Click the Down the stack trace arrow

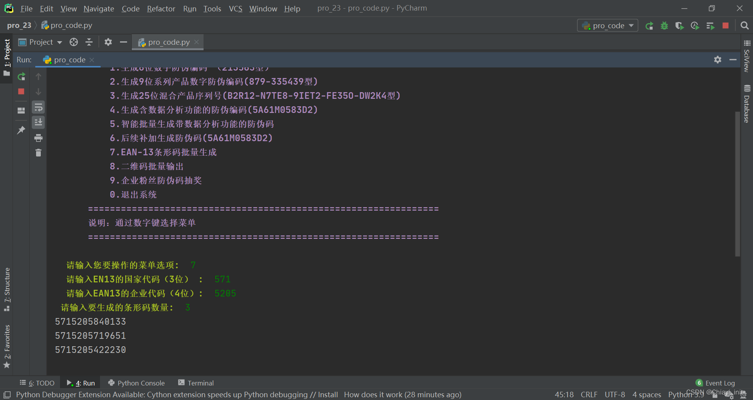38,92
